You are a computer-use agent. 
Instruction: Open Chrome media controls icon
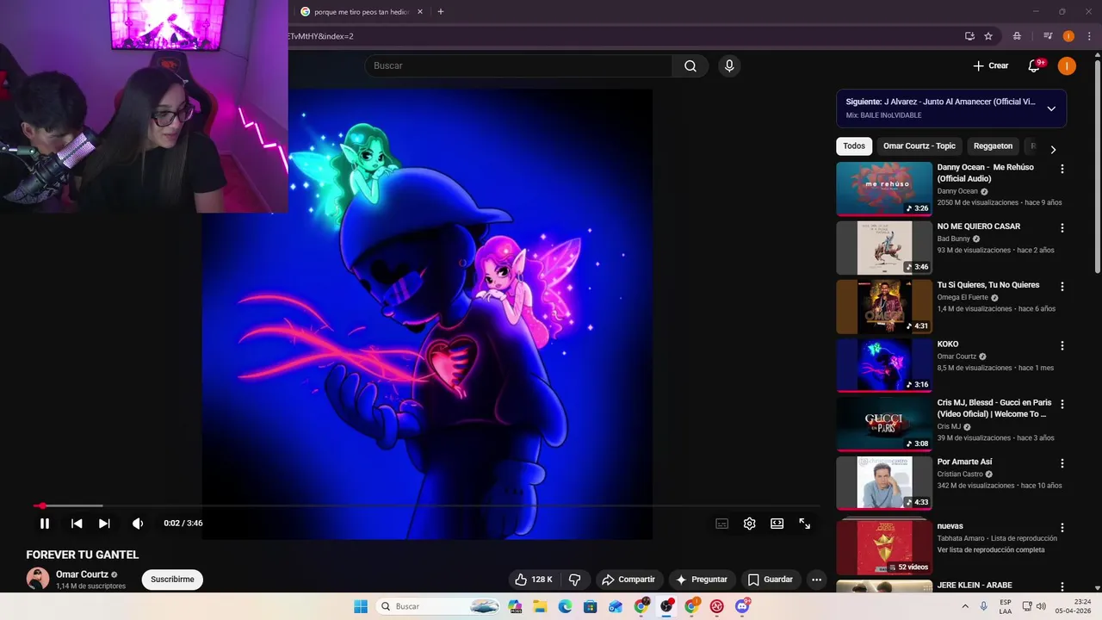pos(1048,36)
